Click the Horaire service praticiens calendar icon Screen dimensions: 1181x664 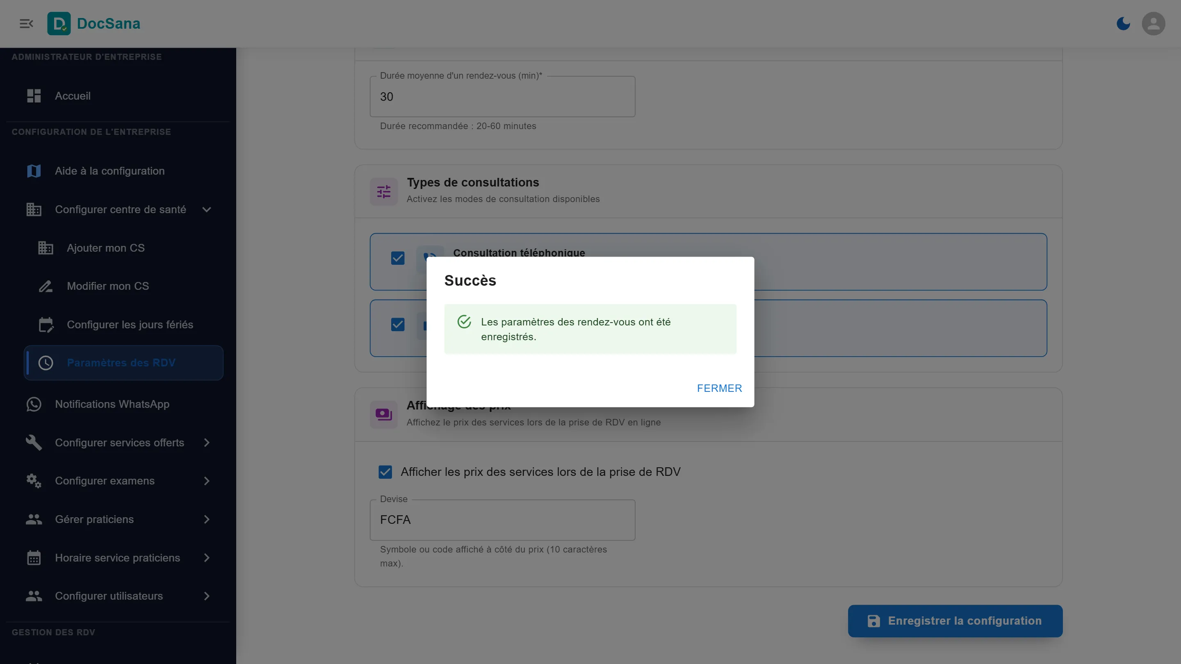[34, 558]
